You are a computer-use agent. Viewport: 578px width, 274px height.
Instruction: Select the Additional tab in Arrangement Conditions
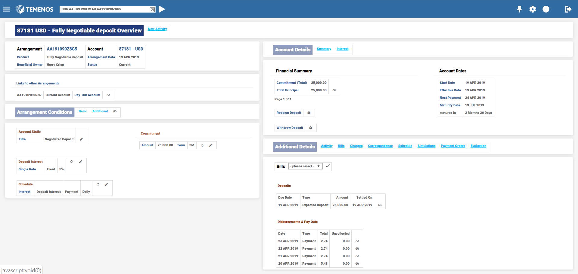(100, 111)
